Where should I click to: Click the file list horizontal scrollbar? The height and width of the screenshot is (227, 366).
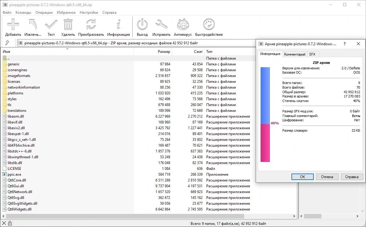click(125, 216)
